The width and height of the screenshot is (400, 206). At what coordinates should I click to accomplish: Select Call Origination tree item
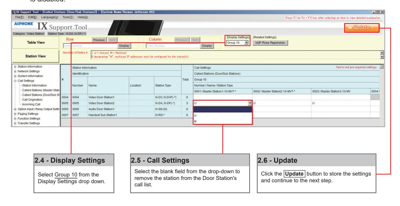click(x=32, y=99)
